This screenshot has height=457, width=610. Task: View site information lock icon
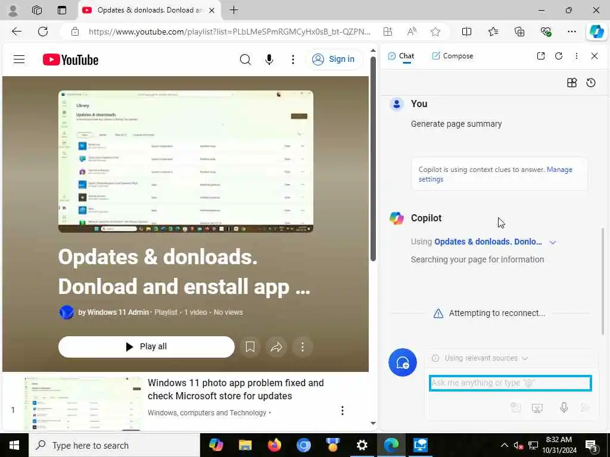tap(75, 32)
